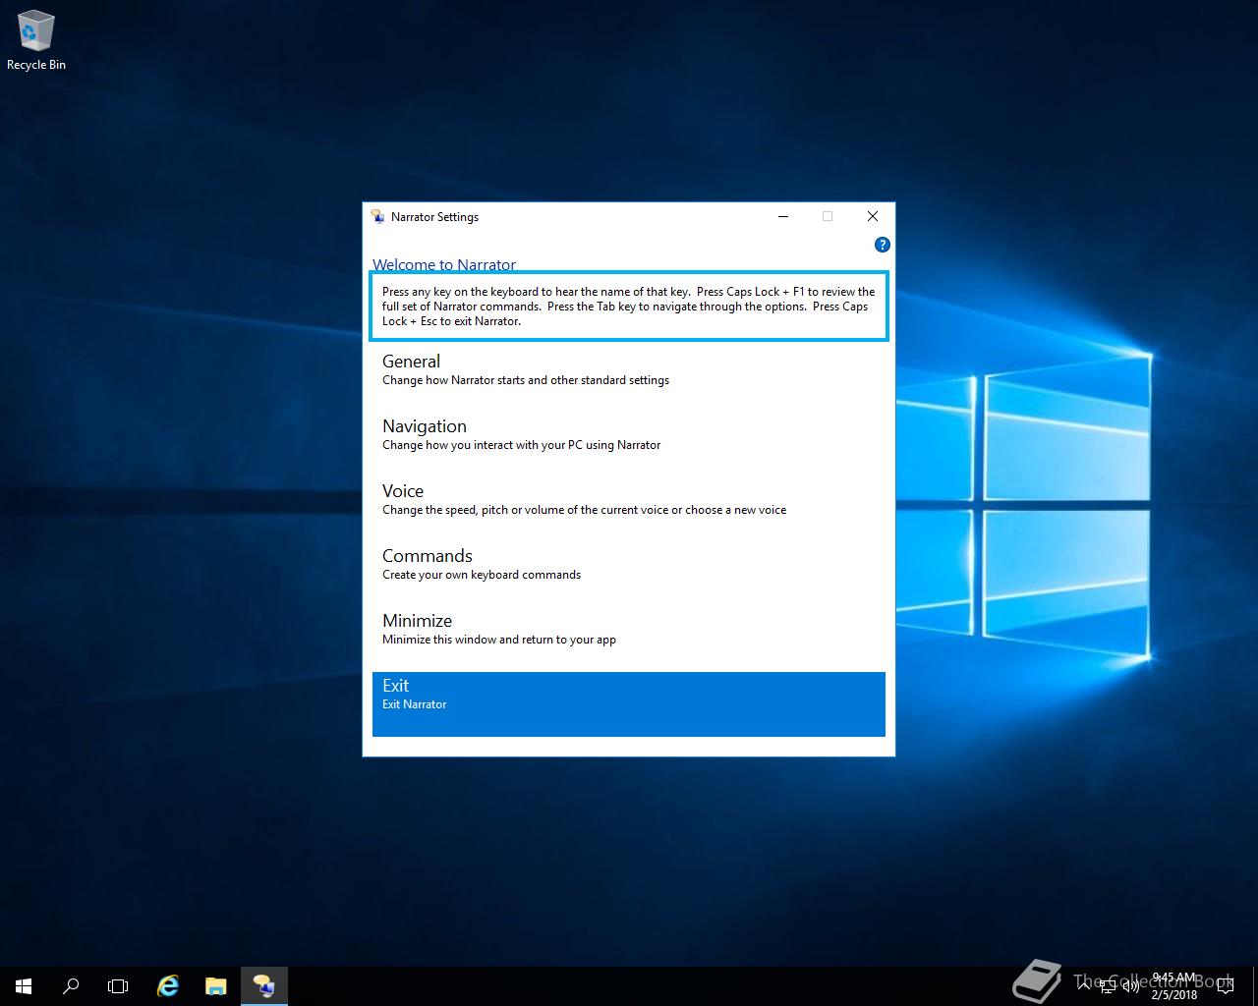
Task: Open the volume speaker tray icon
Action: pyautogui.click(x=1131, y=986)
